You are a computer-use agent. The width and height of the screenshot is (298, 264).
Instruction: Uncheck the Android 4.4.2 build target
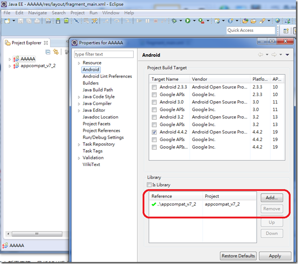pyautogui.click(x=154, y=132)
